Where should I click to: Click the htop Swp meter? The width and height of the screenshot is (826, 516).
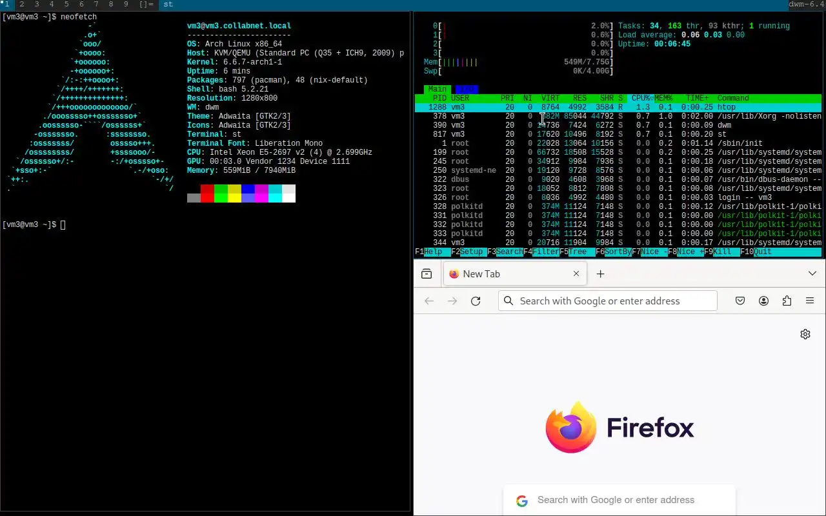click(x=518, y=71)
